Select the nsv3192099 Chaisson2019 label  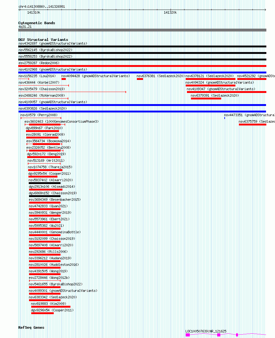click(52, 239)
